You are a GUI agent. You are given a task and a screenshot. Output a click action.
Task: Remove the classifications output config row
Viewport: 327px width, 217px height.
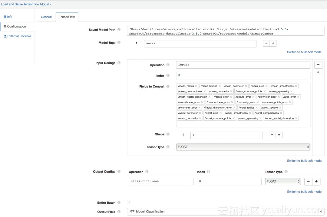coord(308,181)
